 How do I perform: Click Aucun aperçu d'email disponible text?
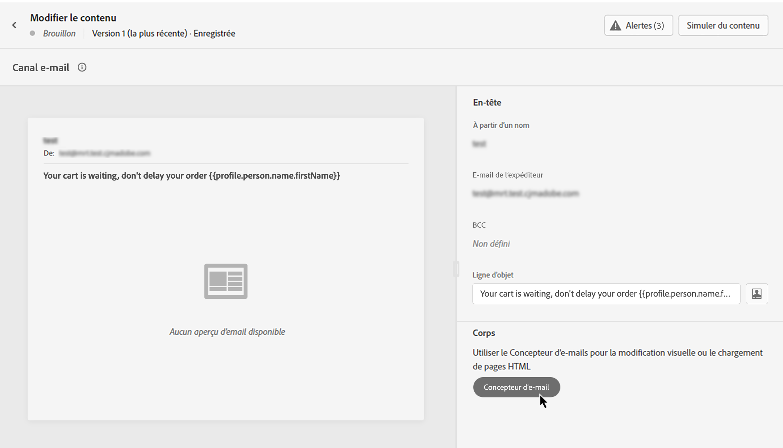(227, 332)
